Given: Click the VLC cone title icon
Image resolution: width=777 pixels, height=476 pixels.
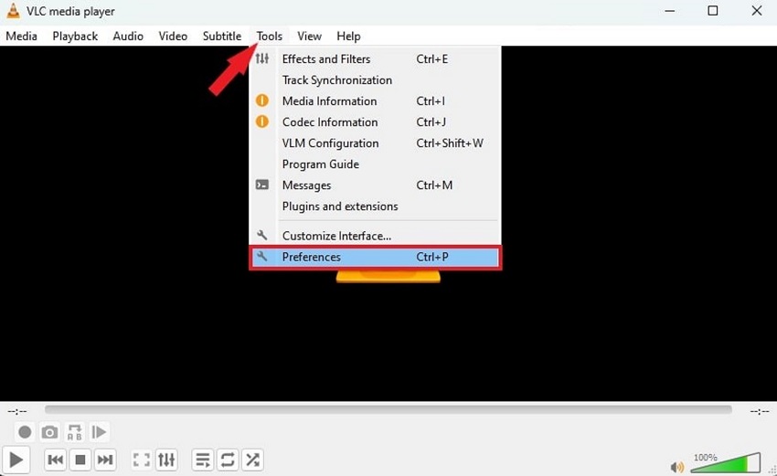Looking at the screenshot, I should point(13,10).
